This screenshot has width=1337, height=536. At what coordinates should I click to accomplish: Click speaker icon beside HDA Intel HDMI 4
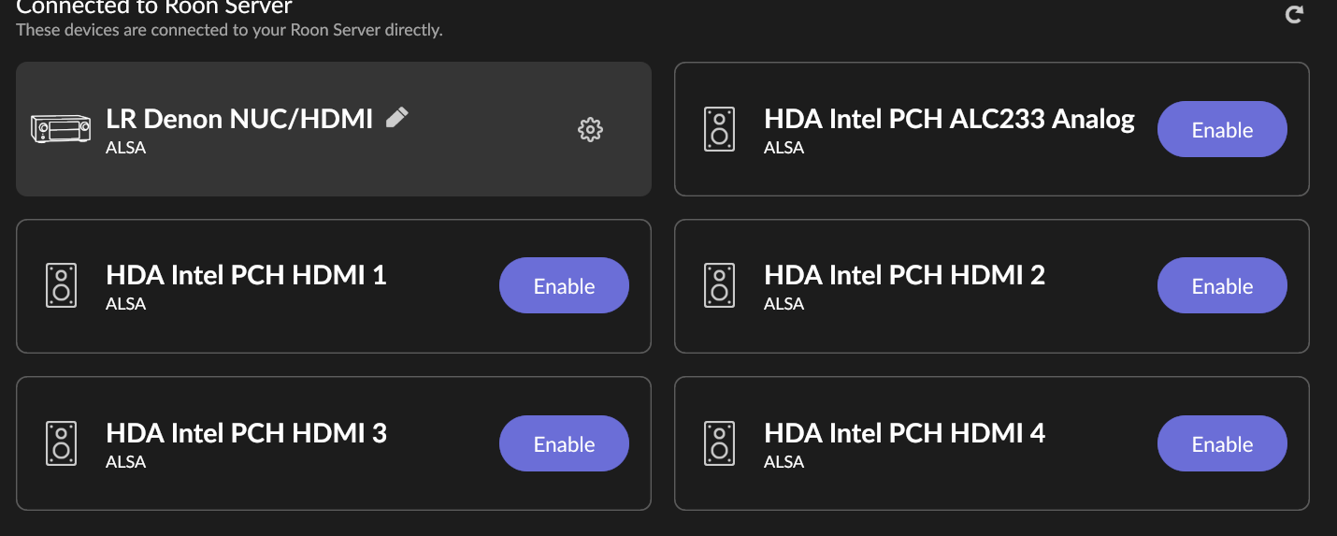[x=719, y=443]
